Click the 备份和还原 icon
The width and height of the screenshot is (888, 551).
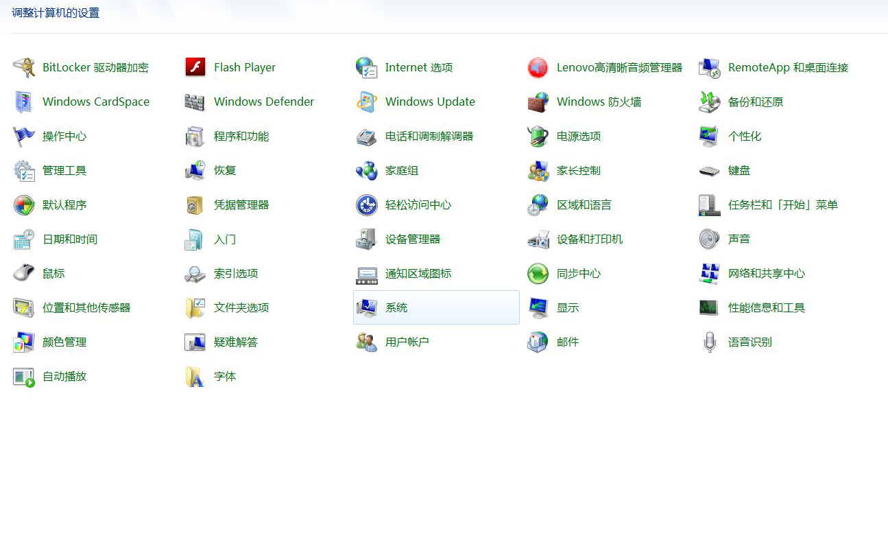(710, 102)
